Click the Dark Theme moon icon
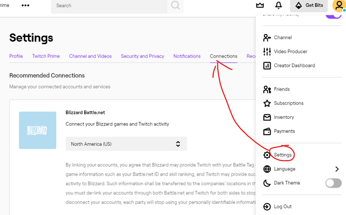 (267, 183)
